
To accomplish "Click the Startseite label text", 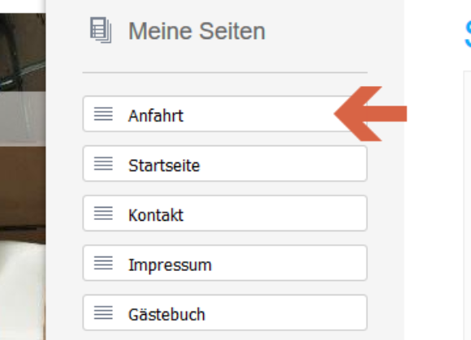I will pos(164,166).
